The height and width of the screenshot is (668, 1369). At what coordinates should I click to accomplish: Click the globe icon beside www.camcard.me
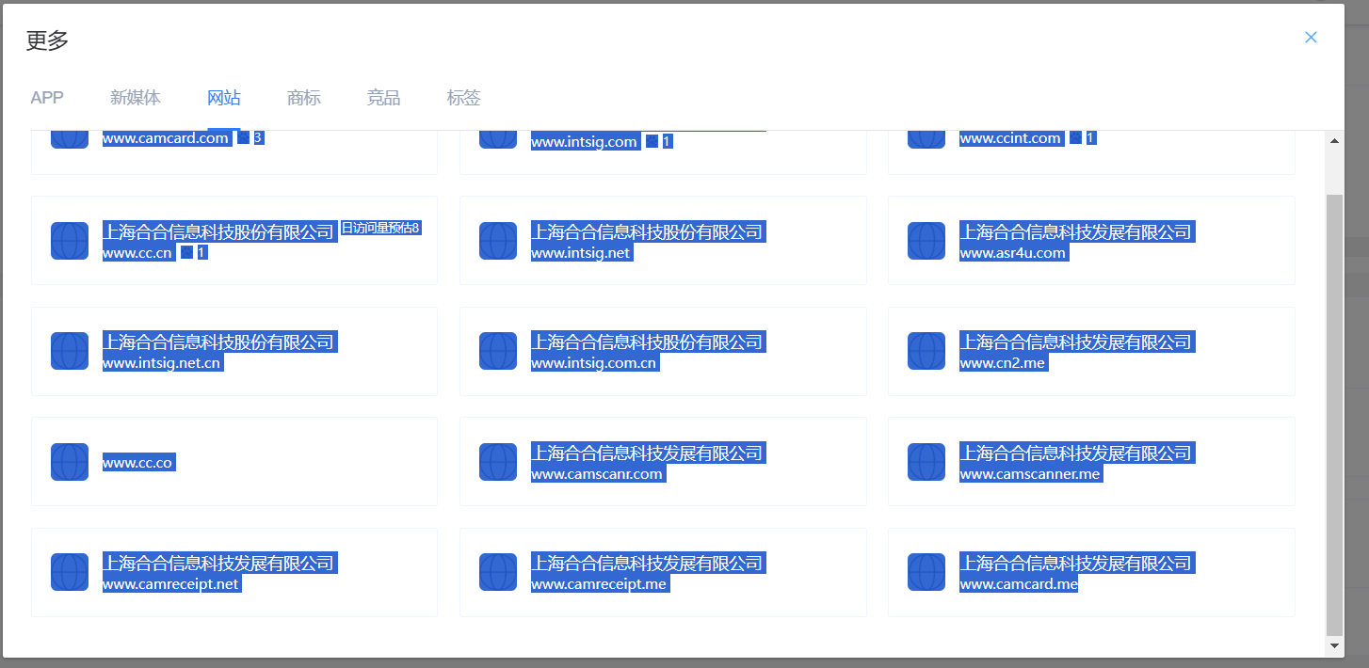926,572
